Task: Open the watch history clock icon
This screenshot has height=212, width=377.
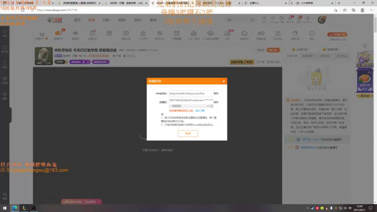Action: [264, 18]
